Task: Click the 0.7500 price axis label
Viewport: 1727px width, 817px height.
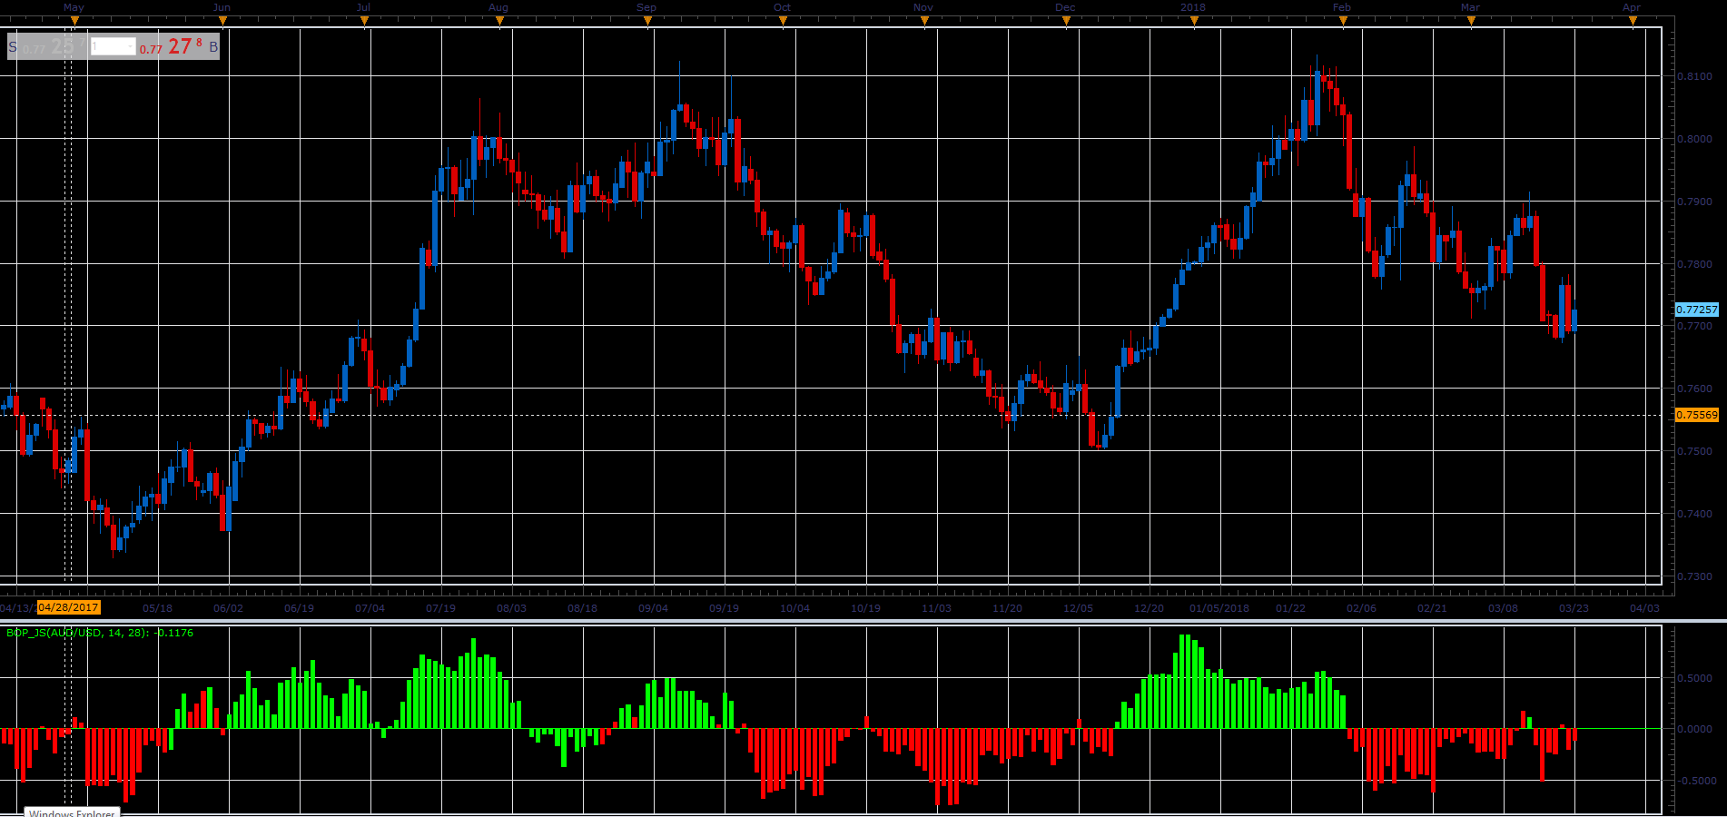Action: [1694, 451]
